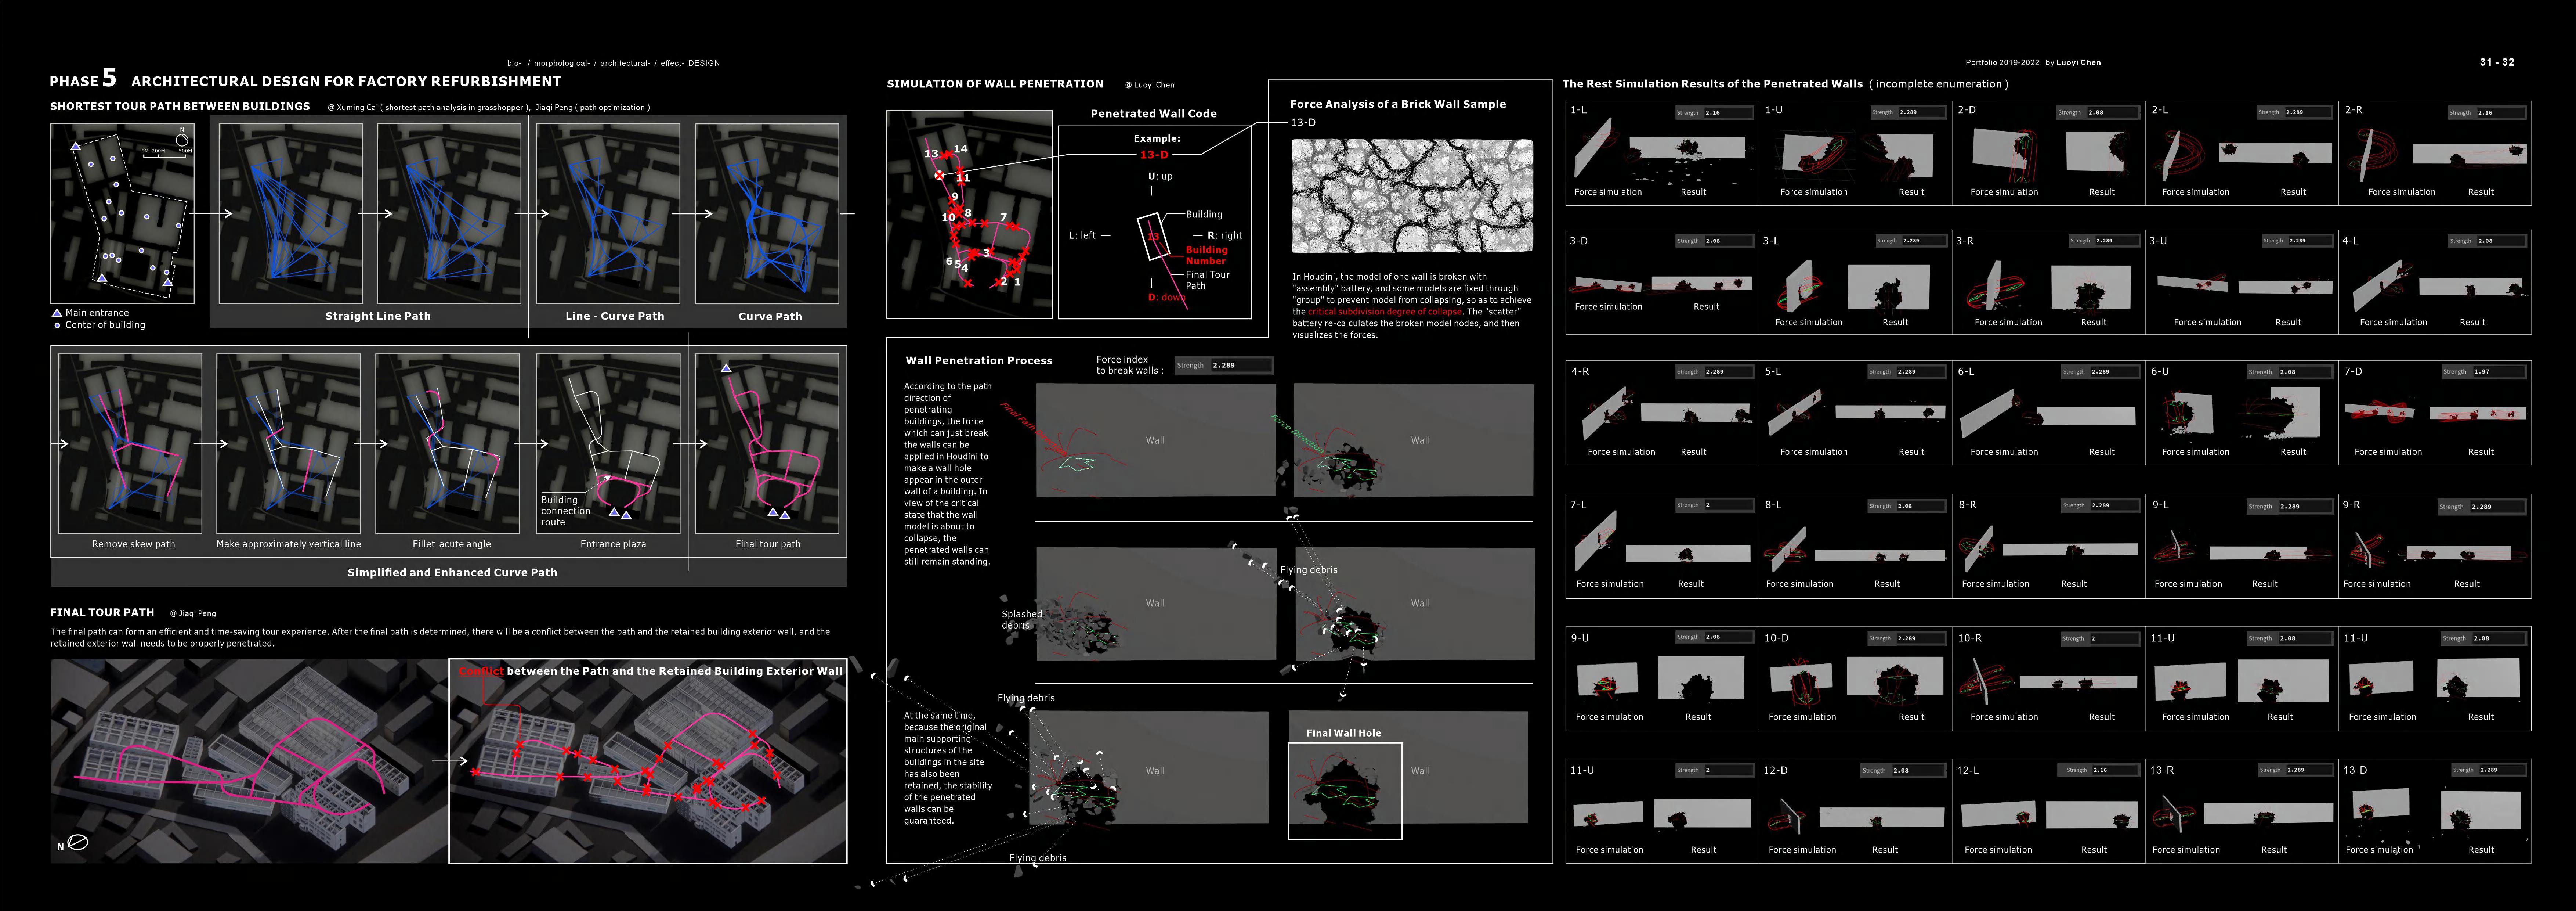Select the Final Wall Hole highlighted thumbnail
Image resolution: width=2576 pixels, height=911 pixels.
(x=1344, y=791)
